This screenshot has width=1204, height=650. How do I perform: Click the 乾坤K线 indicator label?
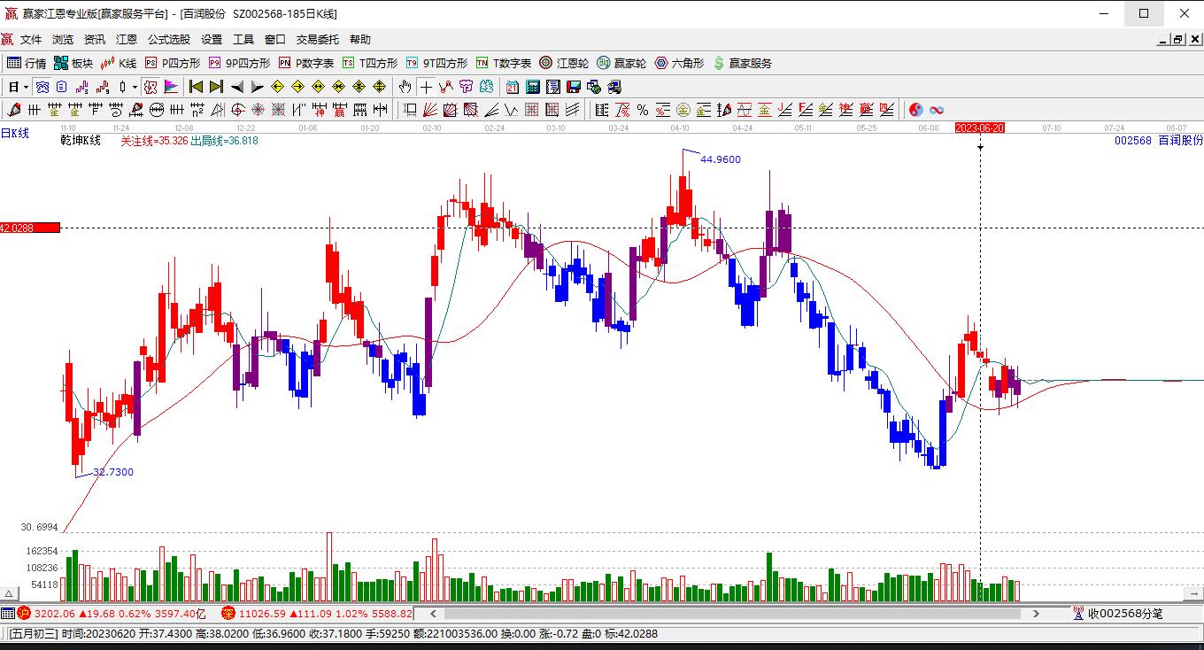coord(81,140)
